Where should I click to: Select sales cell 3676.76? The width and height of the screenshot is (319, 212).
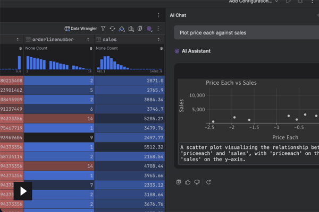click(x=130, y=204)
